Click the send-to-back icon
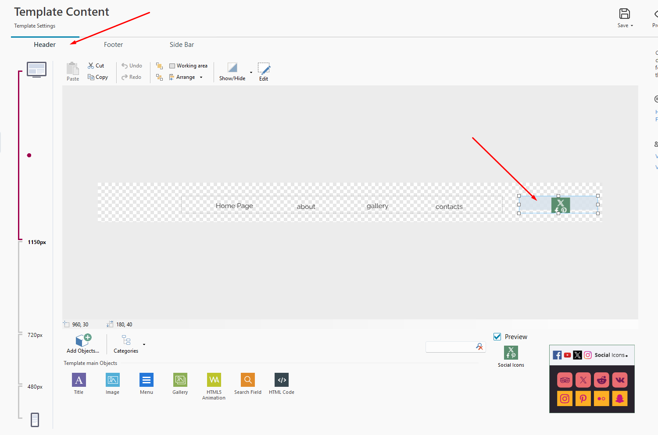The height and width of the screenshot is (435, 658). tap(160, 77)
